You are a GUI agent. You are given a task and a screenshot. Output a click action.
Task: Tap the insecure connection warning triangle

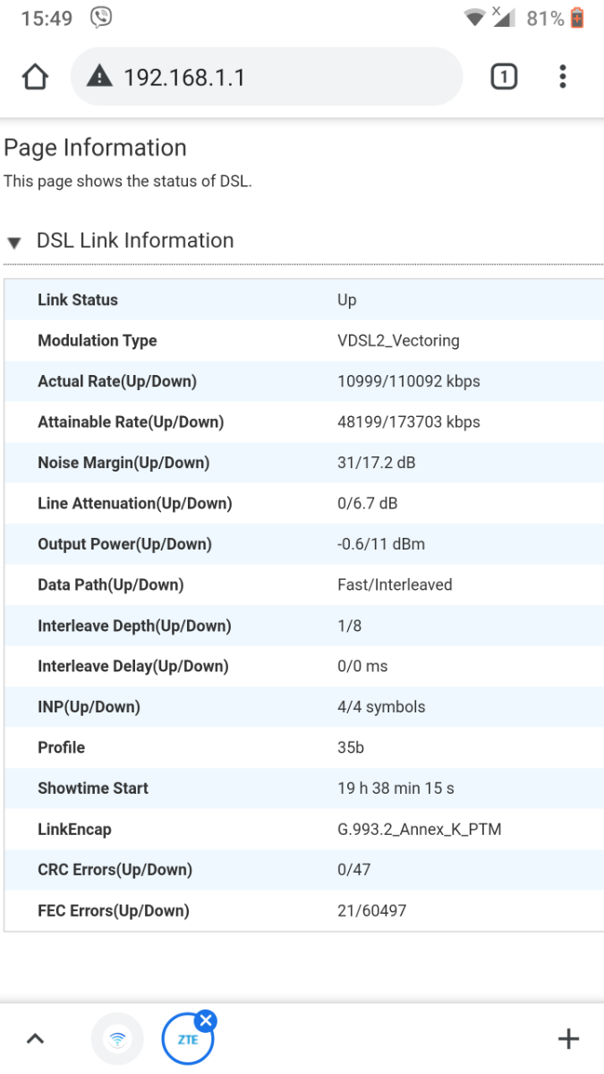click(99, 77)
